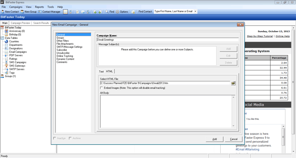Open the Step-by-Step Tutorial link

tap(260, 36)
